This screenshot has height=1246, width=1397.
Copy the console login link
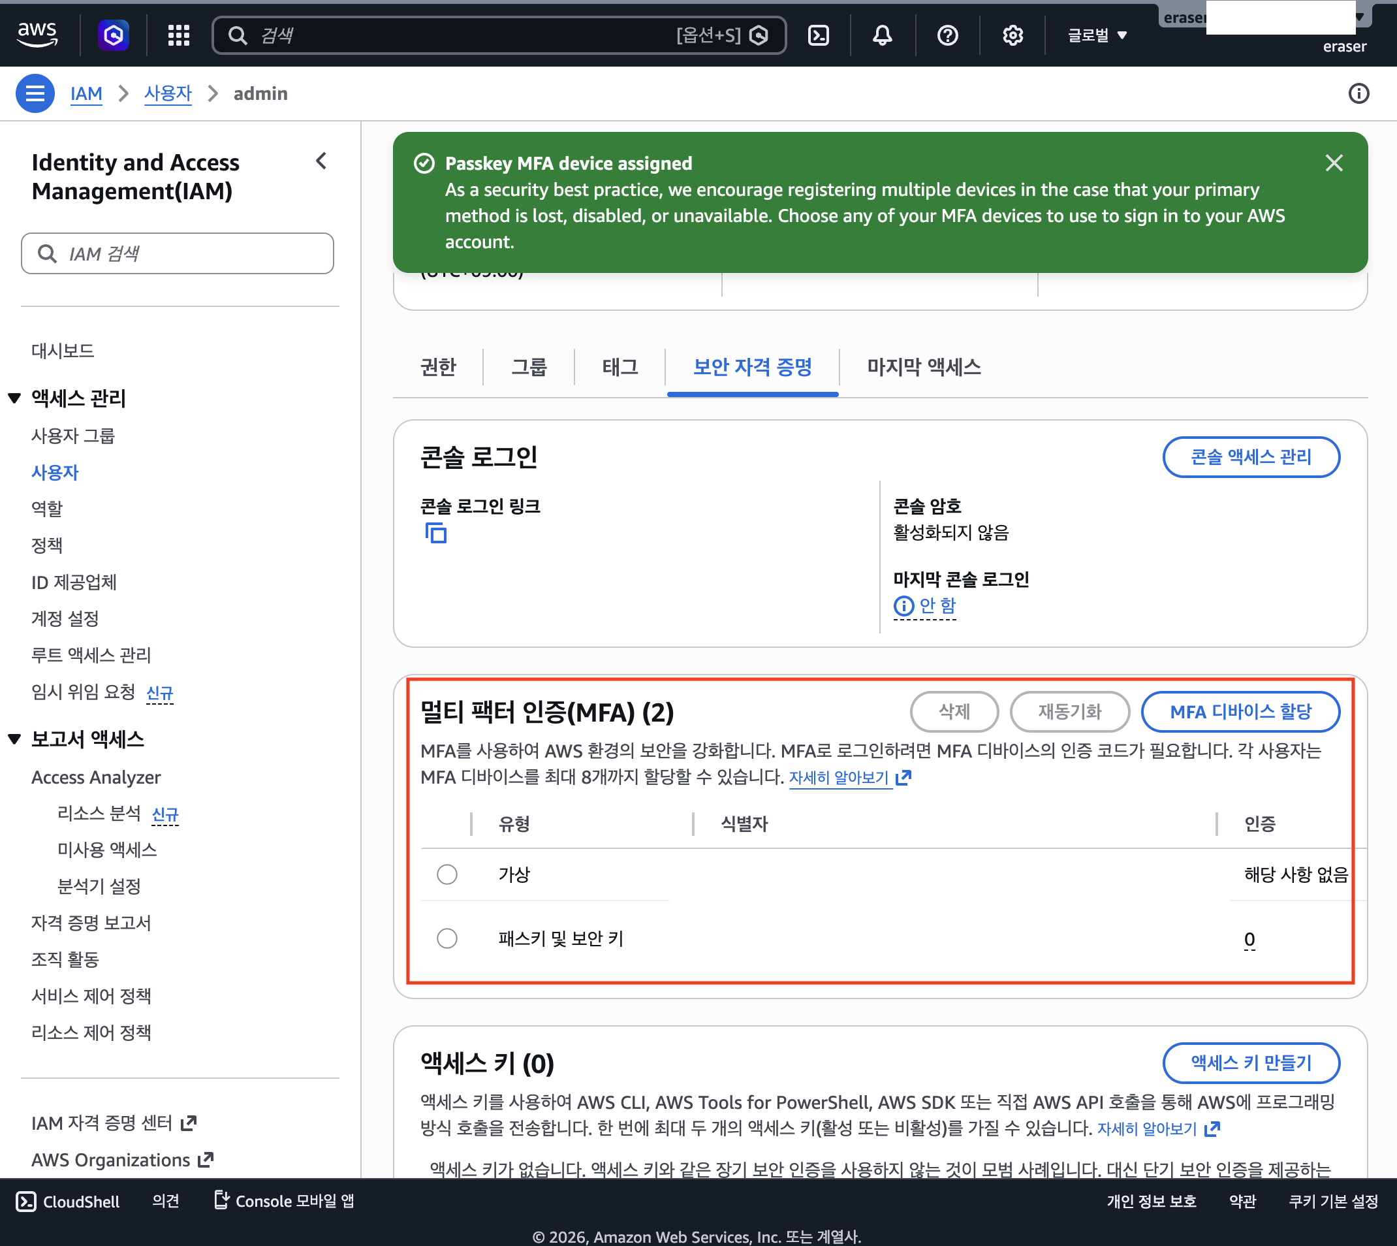(436, 533)
